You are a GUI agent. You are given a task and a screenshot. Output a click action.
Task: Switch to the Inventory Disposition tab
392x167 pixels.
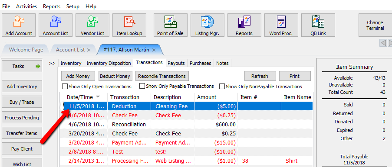109,63
